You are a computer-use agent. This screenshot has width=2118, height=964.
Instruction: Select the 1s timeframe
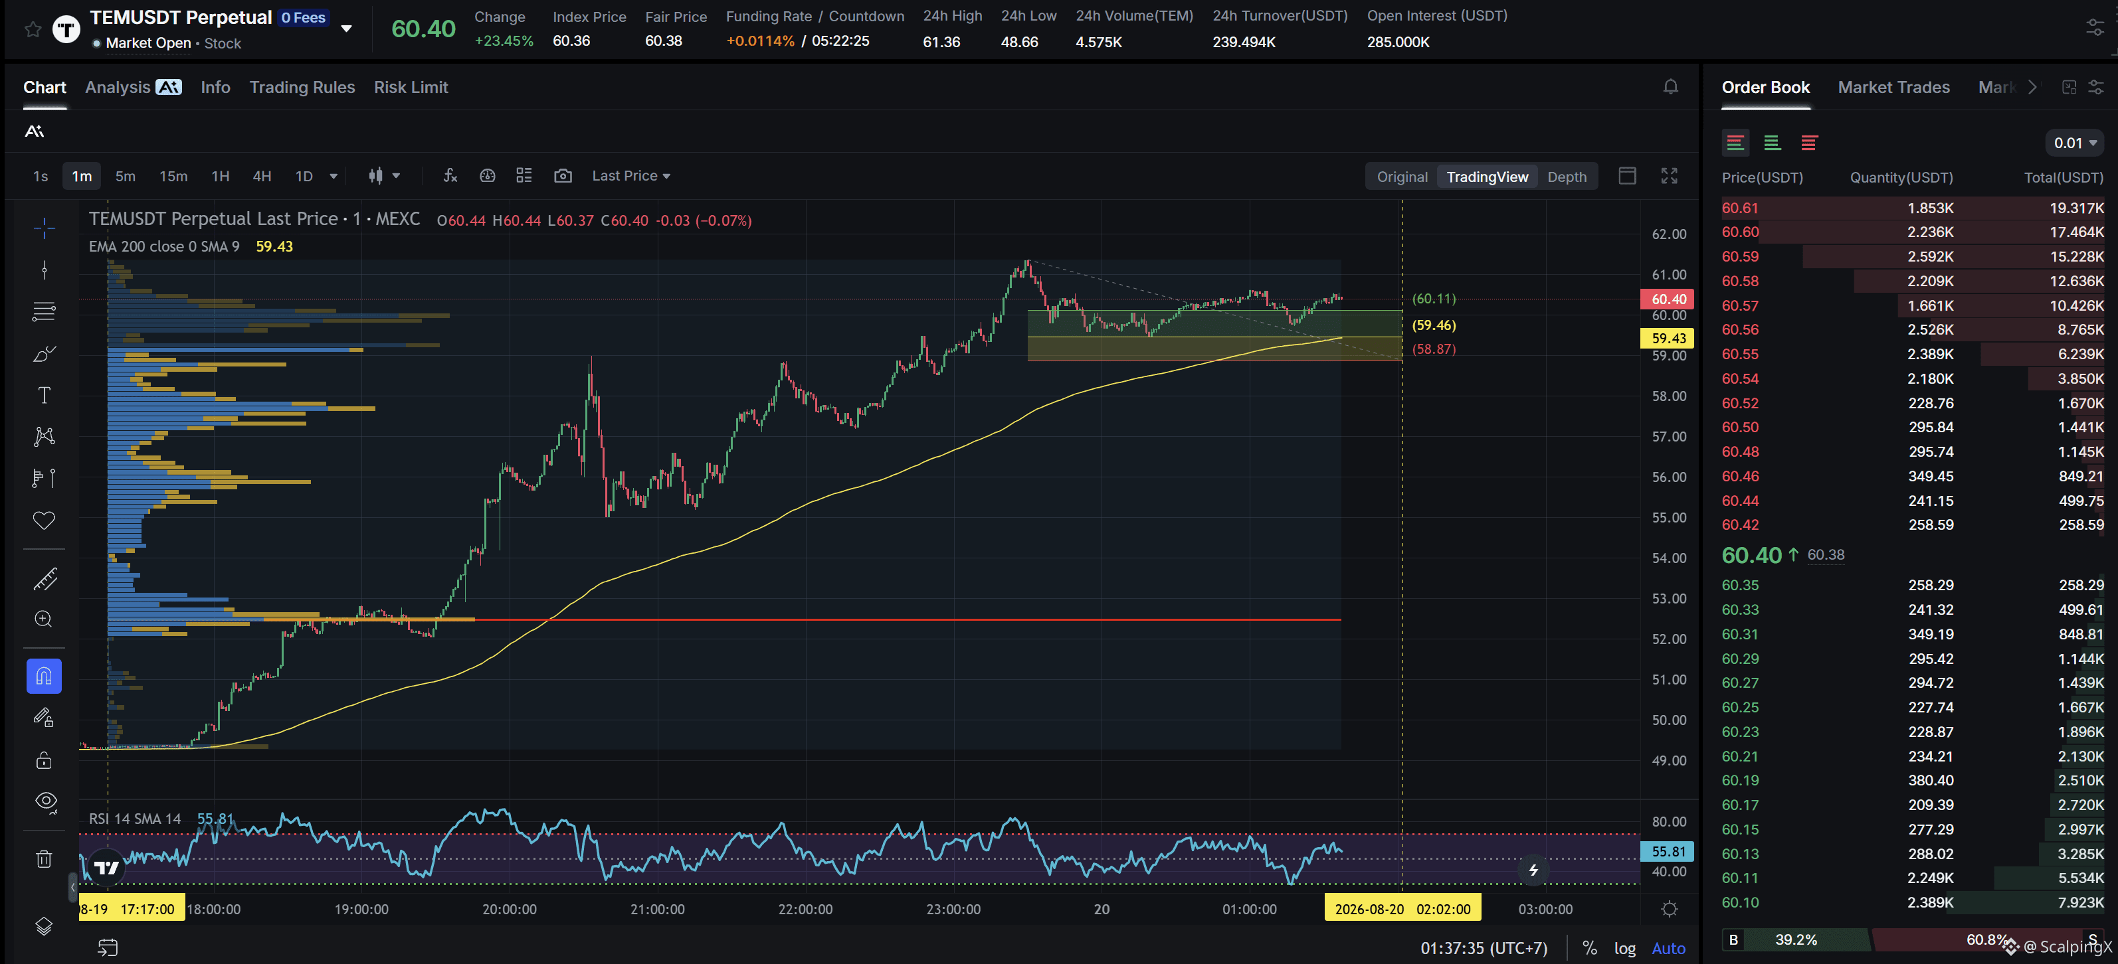click(x=41, y=176)
